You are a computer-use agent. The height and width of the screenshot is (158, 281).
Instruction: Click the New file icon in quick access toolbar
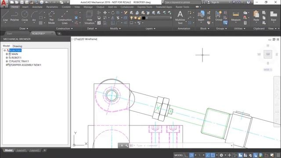click(x=12, y=2)
